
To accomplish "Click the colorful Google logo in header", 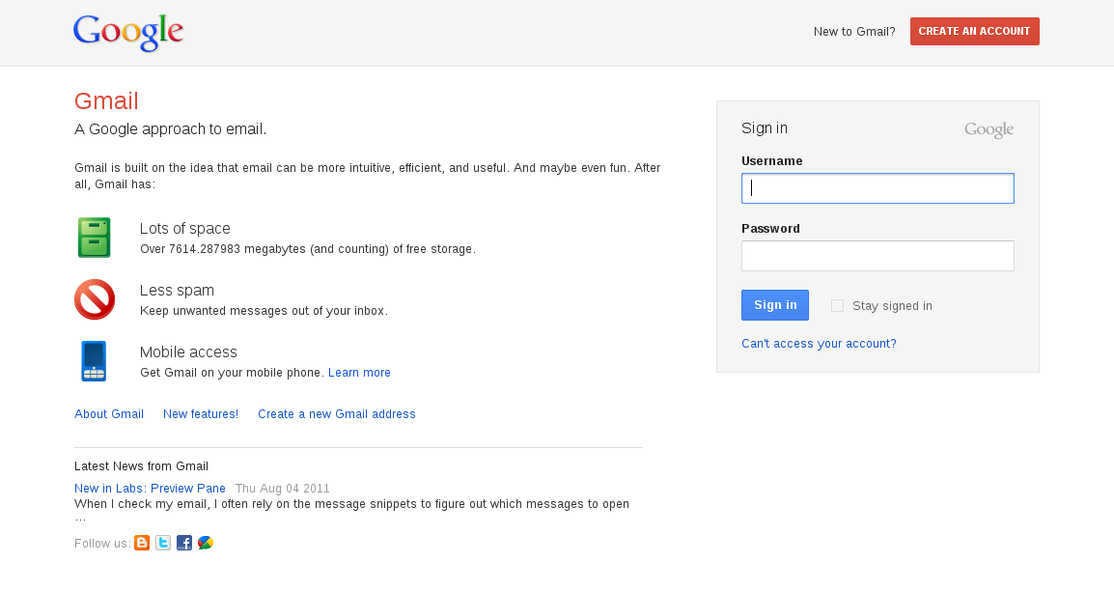I will (x=128, y=33).
